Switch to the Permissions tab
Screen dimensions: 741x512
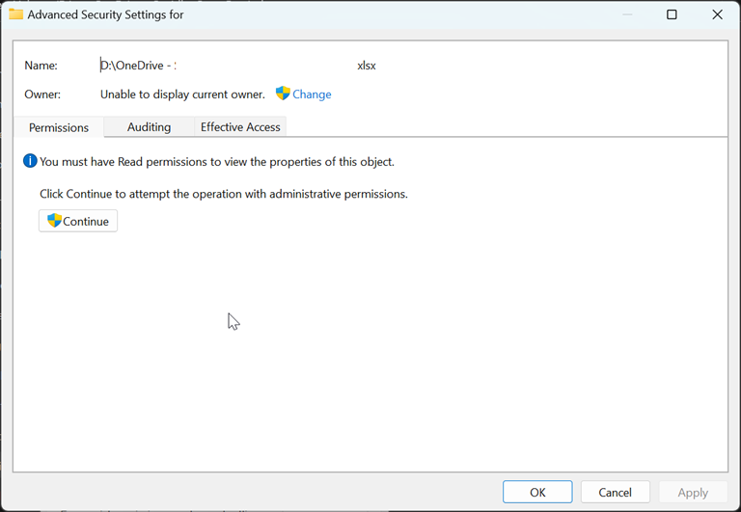[59, 127]
